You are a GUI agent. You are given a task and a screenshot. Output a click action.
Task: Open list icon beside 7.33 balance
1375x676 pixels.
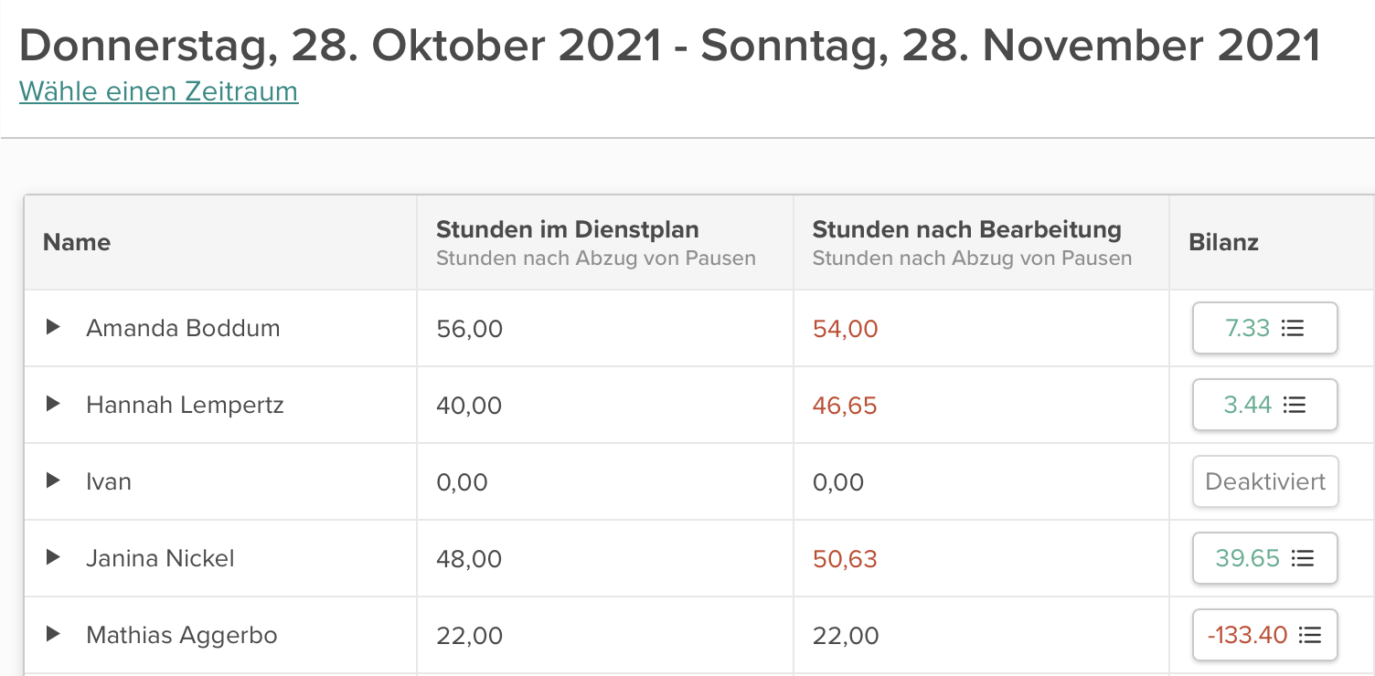point(1293,328)
